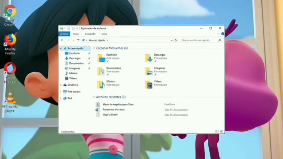Maximize the Explorador de archivos window
Screen dimensions: 283x159
210,28
